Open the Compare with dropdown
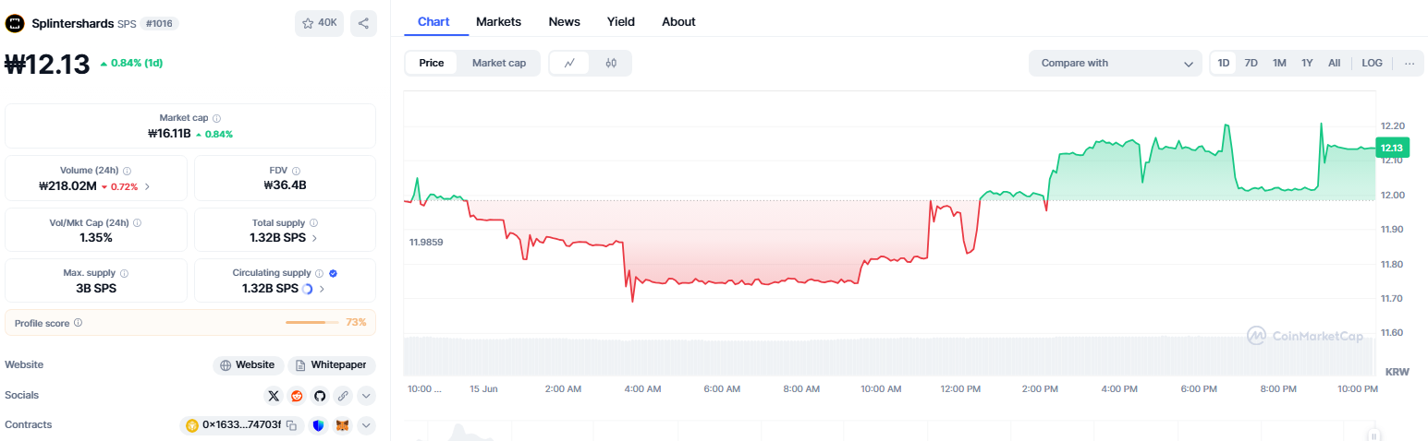This screenshot has height=441, width=1428. pos(1116,63)
